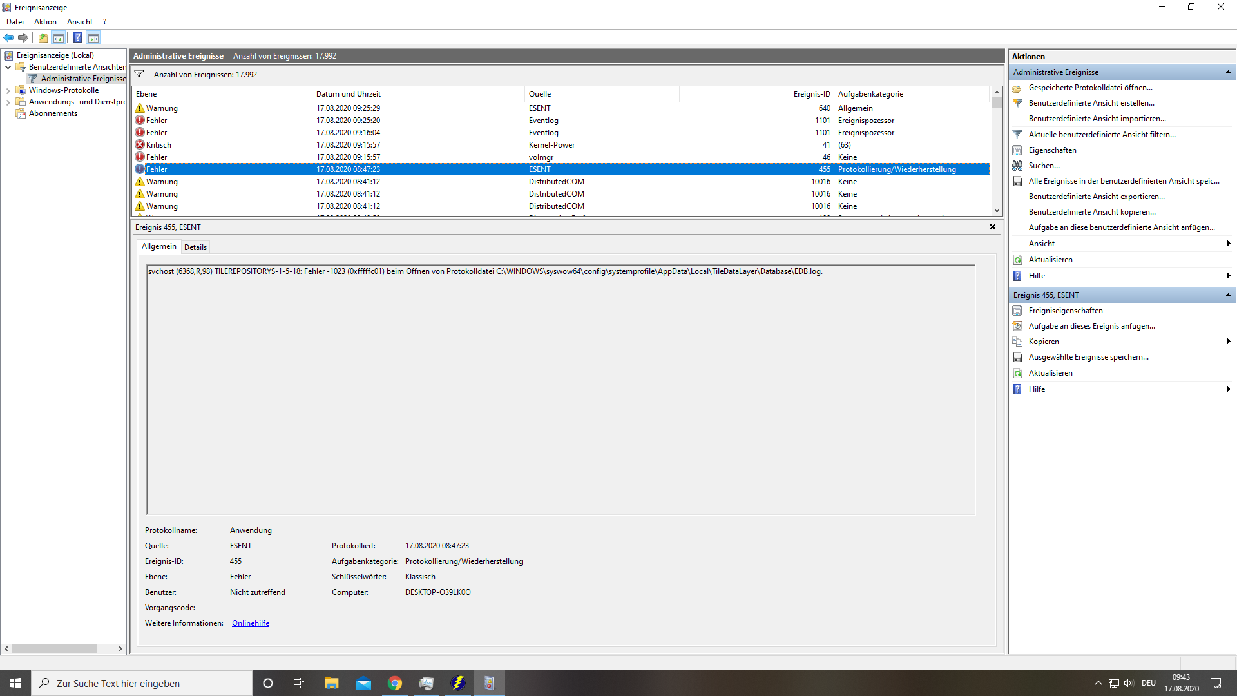This screenshot has width=1237, height=696.
Task: Open the Onlinehilfe link
Action: point(250,623)
